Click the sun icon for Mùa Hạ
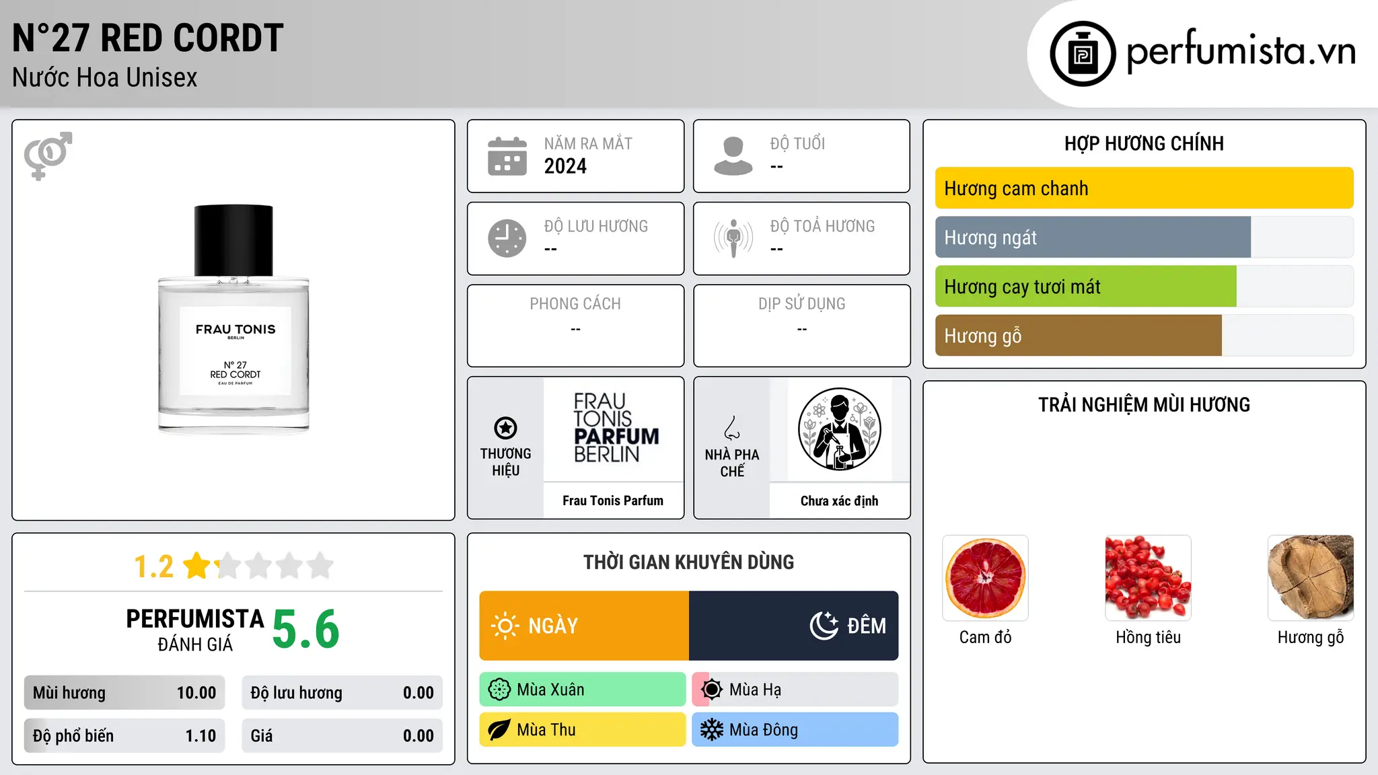 tap(712, 690)
